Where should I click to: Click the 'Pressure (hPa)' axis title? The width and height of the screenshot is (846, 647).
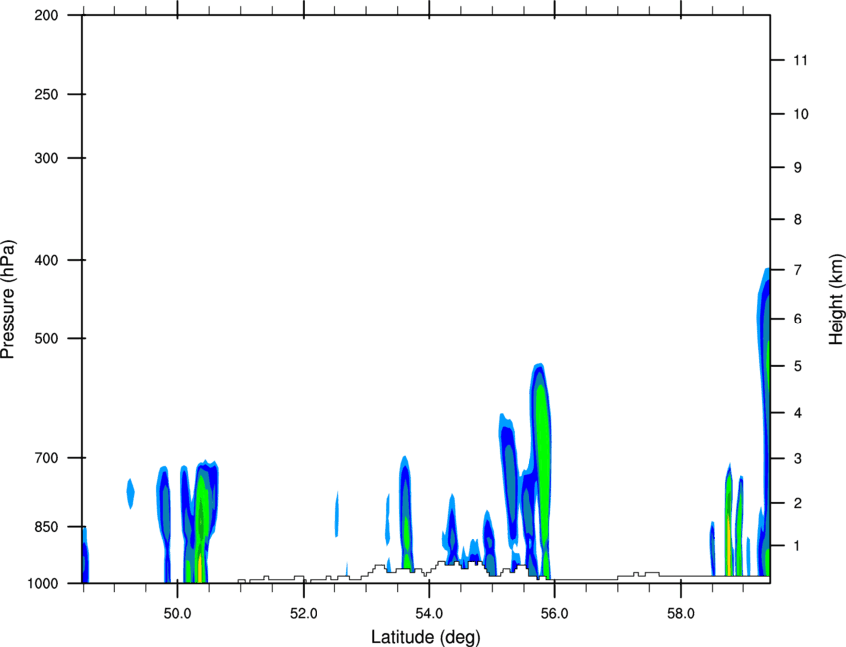click(x=8, y=300)
